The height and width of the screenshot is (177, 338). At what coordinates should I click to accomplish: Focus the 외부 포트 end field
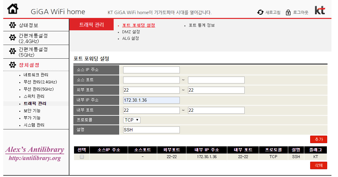pyautogui.click(x=216, y=90)
